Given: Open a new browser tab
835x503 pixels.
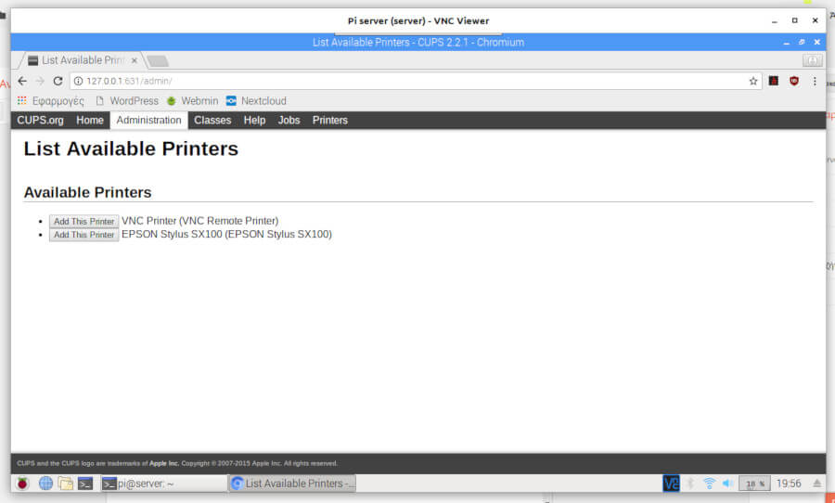Looking at the screenshot, I should [158, 61].
